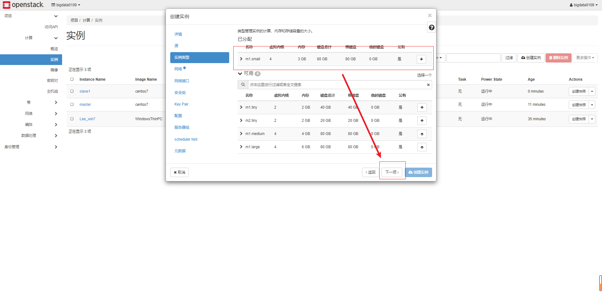Go to the Details step
This screenshot has width=602, height=297.
click(178, 34)
